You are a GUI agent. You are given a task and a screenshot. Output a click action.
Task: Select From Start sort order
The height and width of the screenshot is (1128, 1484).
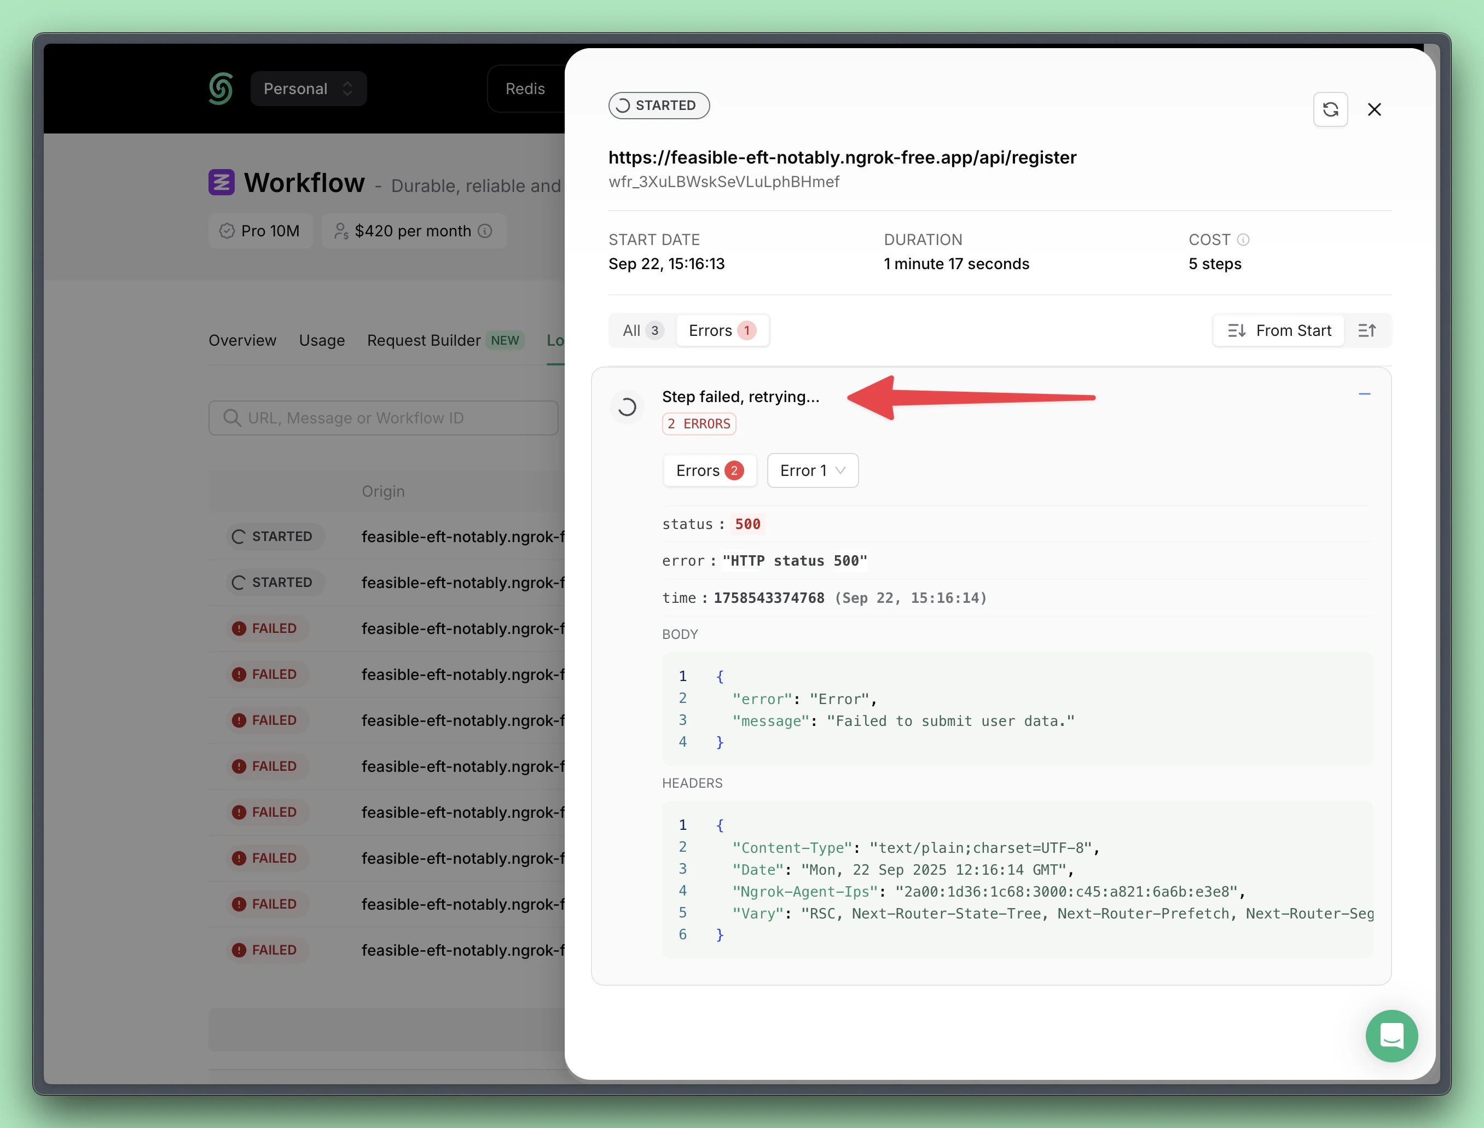[1279, 330]
